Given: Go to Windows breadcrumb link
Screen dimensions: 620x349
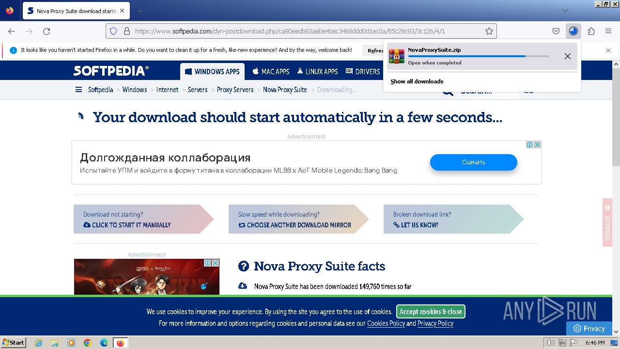Looking at the screenshot, I should (x=135, y=90).
